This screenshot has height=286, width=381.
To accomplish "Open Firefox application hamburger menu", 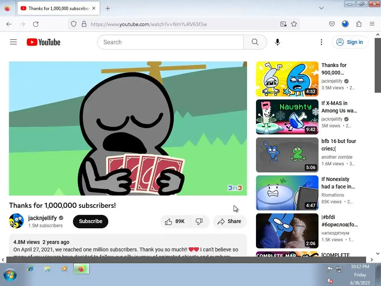I will click(372, 24).
